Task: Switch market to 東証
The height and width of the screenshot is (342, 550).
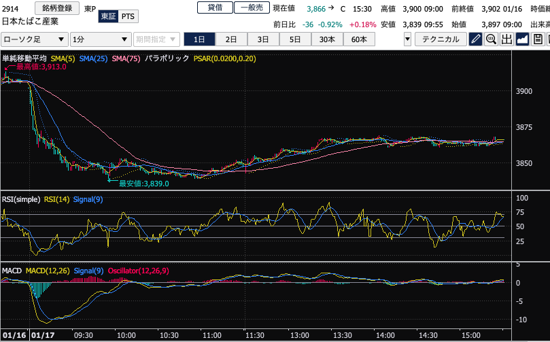Action: point(107,16)
